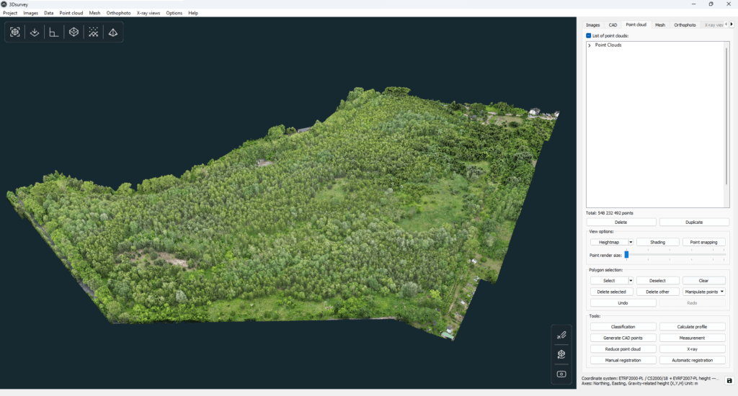This screenshot has height=396, width=738.
Task: Click the Delete other button
Action: point(657,292)
